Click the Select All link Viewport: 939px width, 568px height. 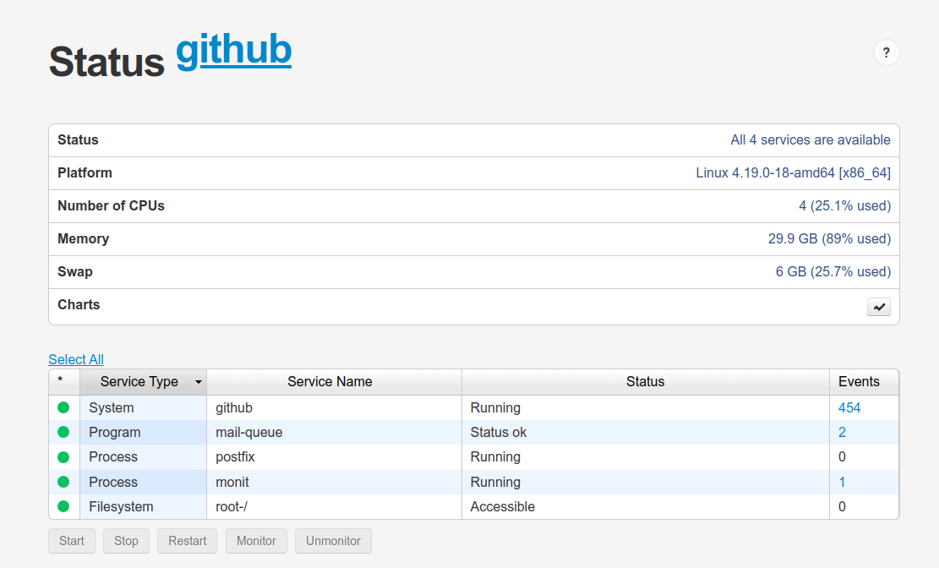76,359
